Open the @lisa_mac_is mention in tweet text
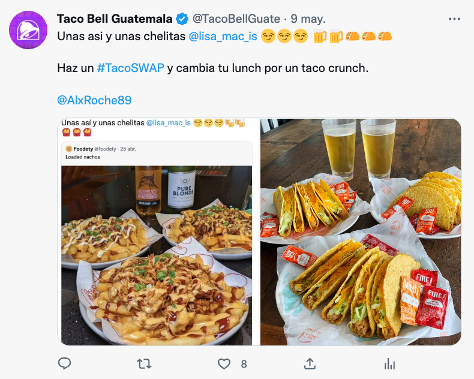The height and width of the screenshot is (379, 474). click(x=223, y=37)
